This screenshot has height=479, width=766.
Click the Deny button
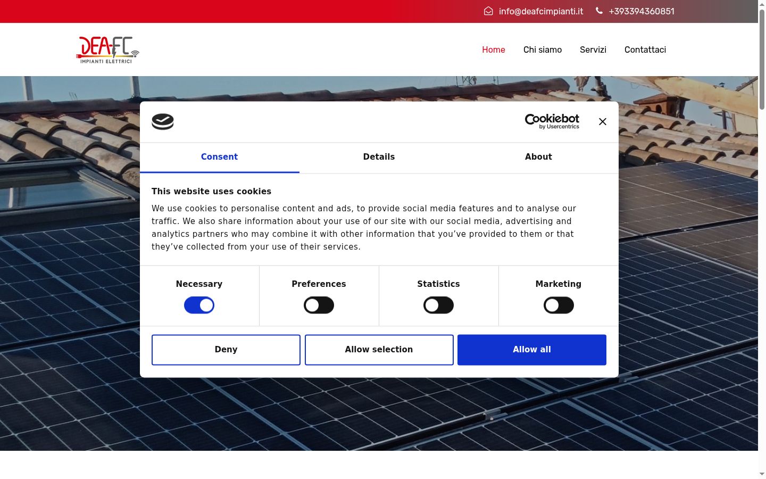point(226,350)
